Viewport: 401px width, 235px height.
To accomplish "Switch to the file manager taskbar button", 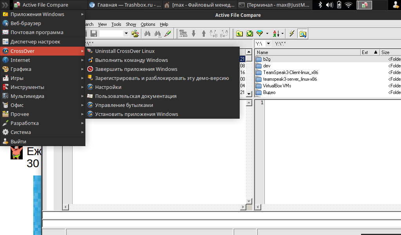I will click(200, 5).
